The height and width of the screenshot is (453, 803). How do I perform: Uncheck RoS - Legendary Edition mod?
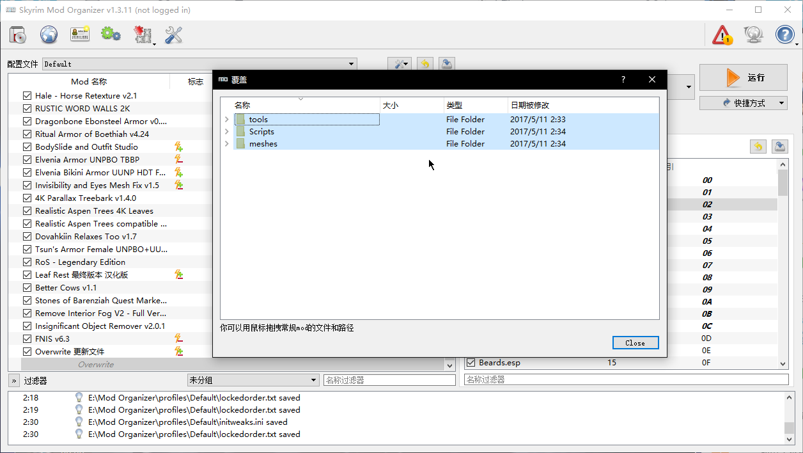[x=27, y=262]
